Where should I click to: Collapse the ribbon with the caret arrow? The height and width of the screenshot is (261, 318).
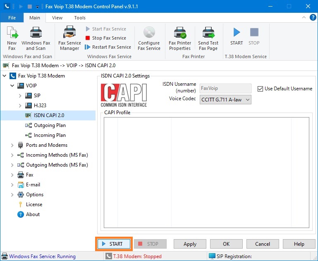click(x=304, y=18)
